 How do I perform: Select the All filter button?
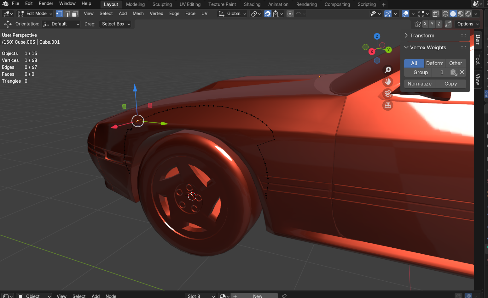(x=414, y=63)
